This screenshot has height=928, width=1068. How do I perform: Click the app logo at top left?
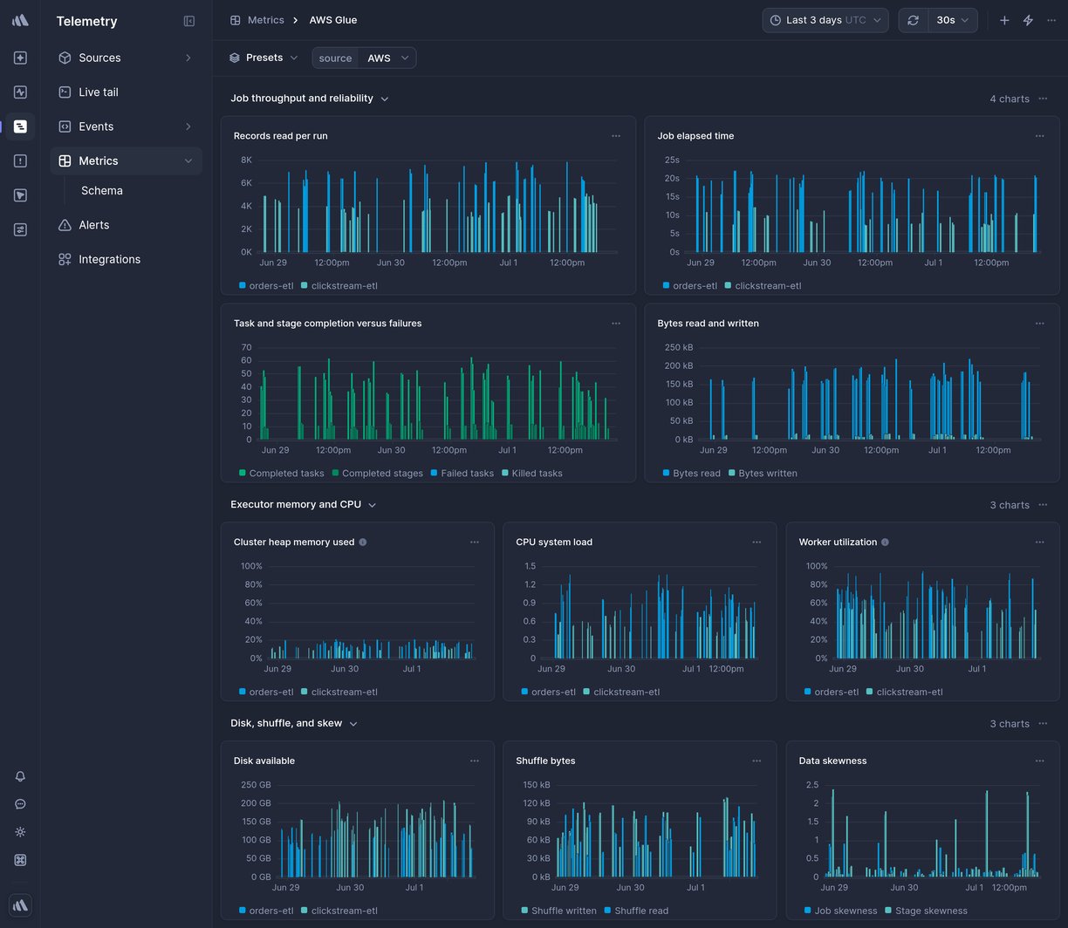(x=20, y=20)
